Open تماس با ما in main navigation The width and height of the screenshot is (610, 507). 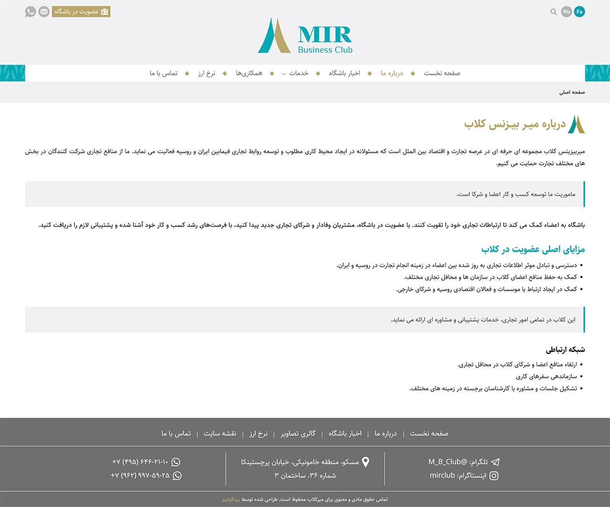163,73
